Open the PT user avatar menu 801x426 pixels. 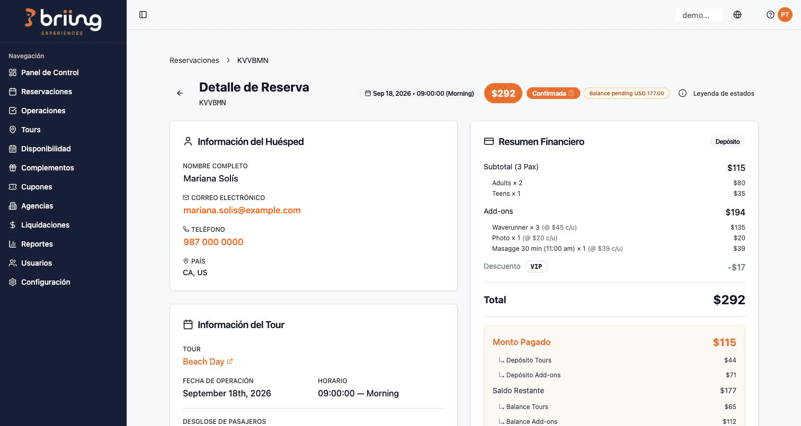[x=785, y=15]
